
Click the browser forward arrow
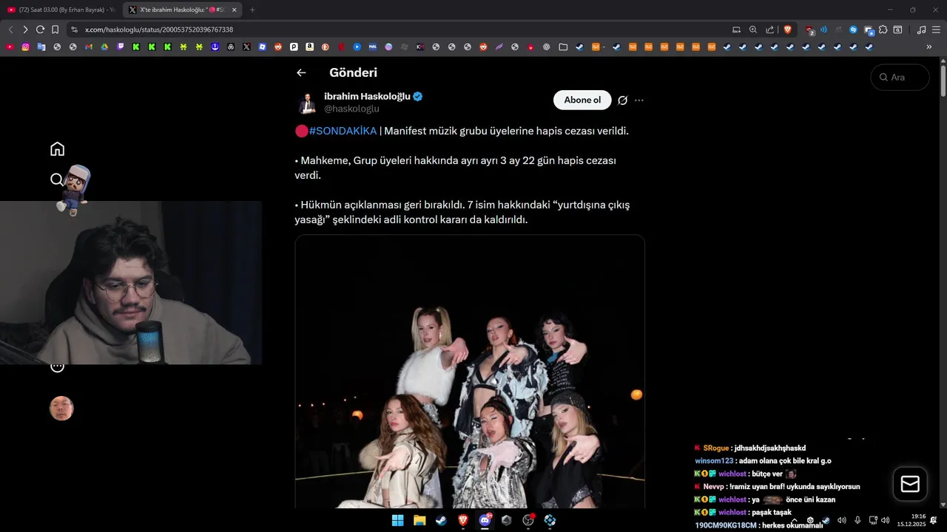(x=25, y=30)
